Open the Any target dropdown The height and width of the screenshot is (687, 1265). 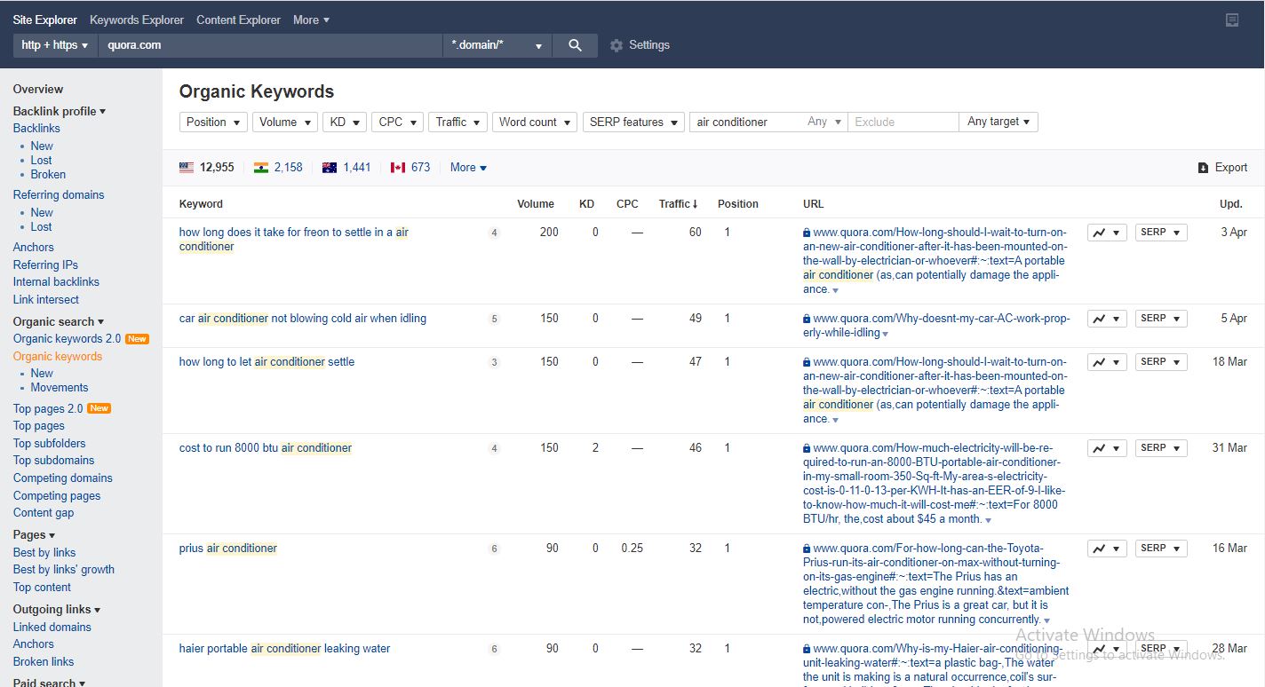998,122
